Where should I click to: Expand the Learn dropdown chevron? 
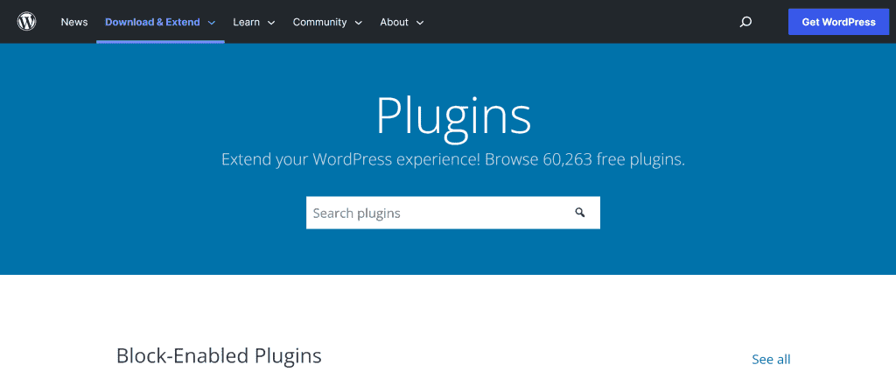(x=271, y=23)
